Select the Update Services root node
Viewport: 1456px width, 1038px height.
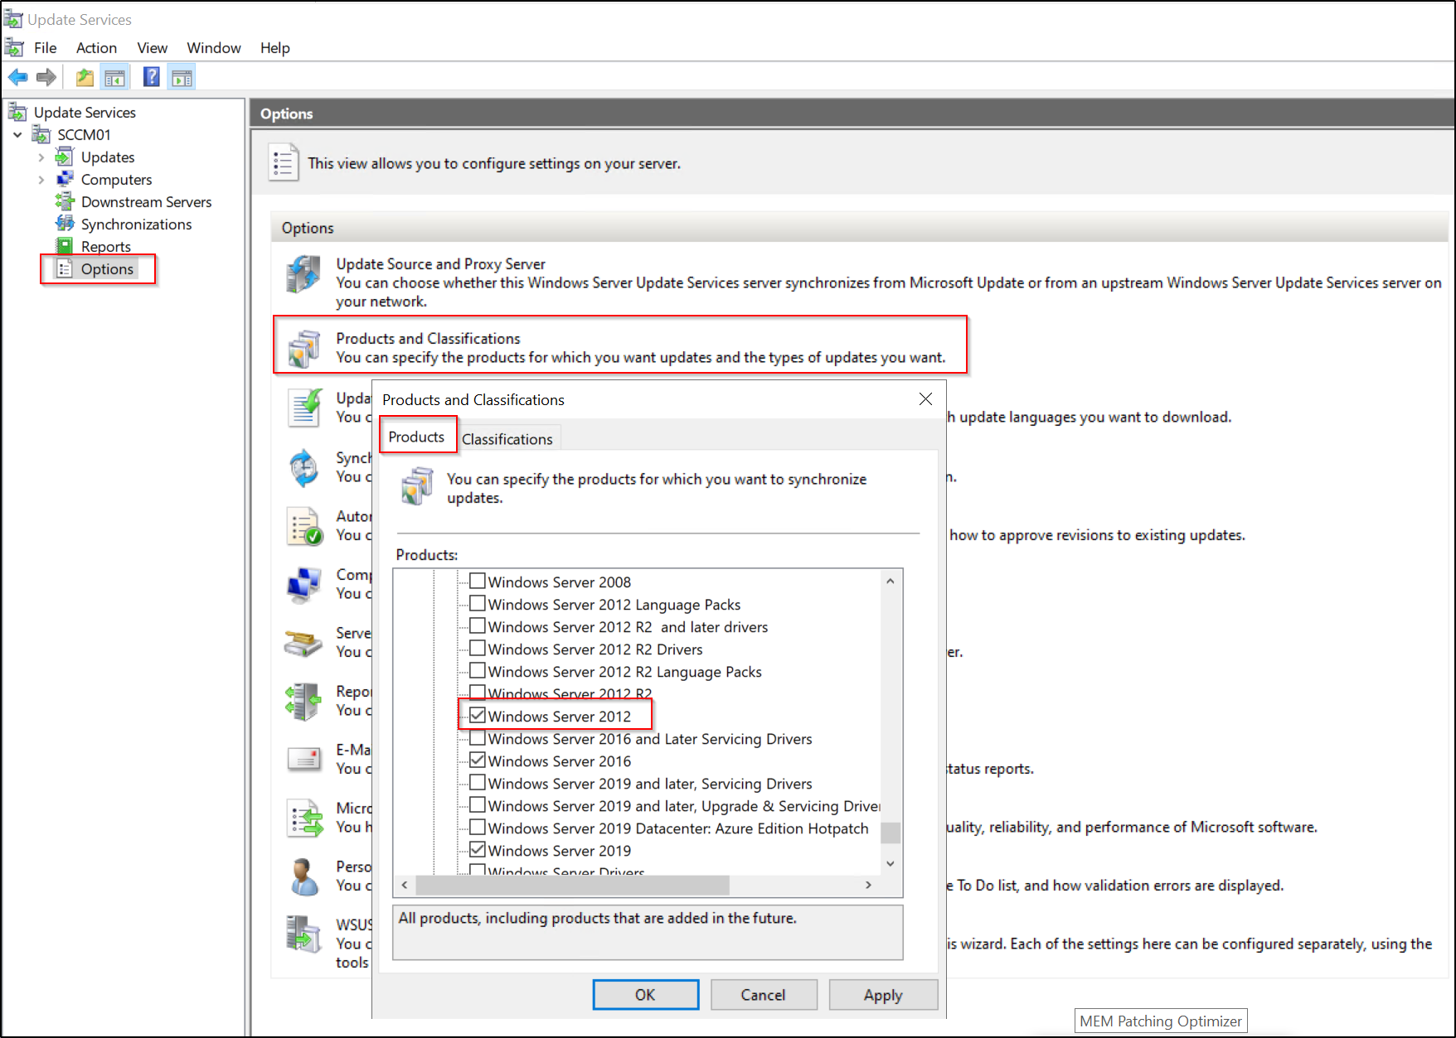[x=85, y=113]
